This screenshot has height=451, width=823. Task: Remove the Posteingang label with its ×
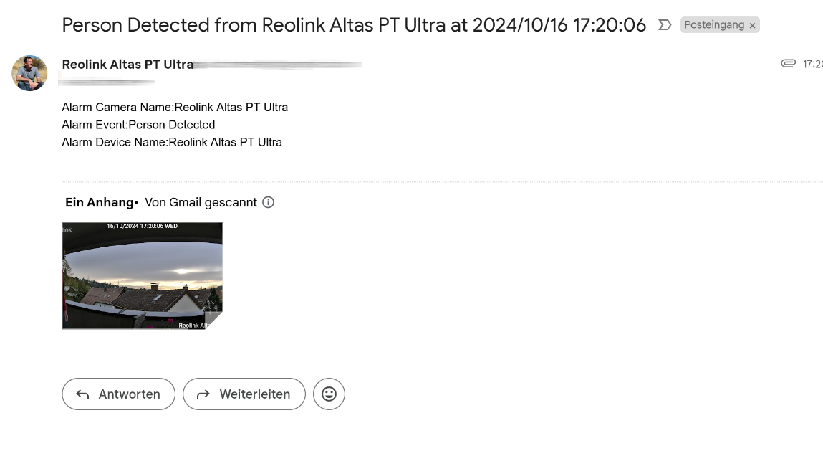(x=752, y=26)
